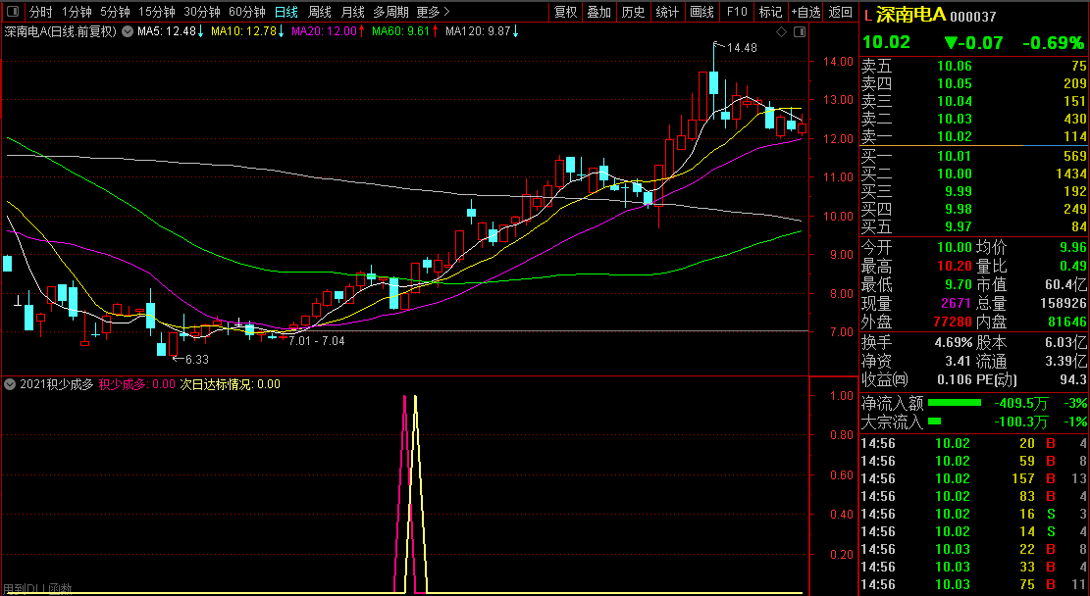Select the 卖一 ask price 10.02 row
This screenshot has width=1090, height=596.
click(973, 136)
